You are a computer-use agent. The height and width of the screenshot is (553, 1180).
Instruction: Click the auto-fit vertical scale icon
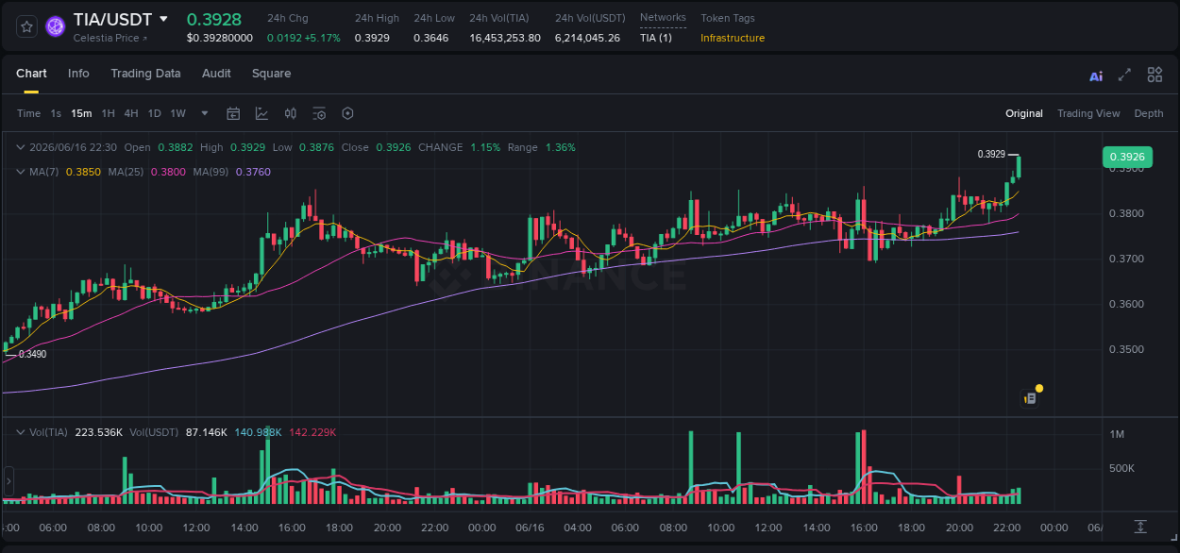tap(1140, 527)
